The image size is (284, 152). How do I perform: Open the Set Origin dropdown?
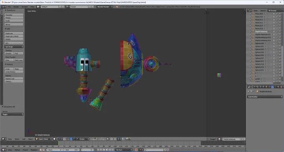14,47
